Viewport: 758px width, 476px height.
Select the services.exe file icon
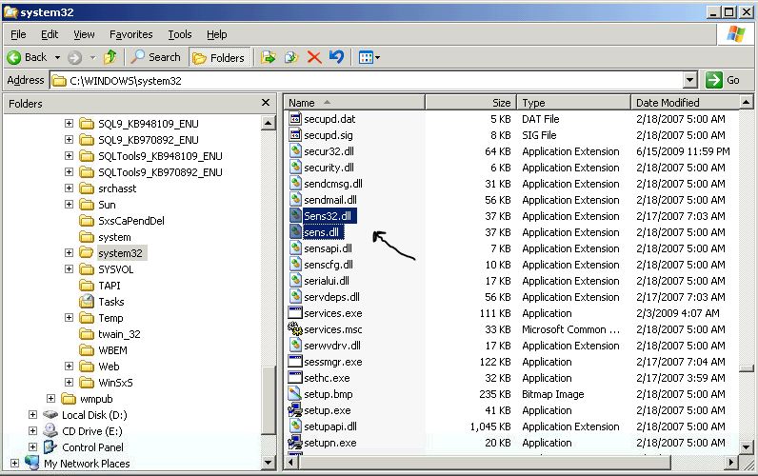pos(295,312)
